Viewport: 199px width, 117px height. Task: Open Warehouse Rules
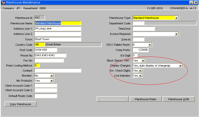coord(145,99)
